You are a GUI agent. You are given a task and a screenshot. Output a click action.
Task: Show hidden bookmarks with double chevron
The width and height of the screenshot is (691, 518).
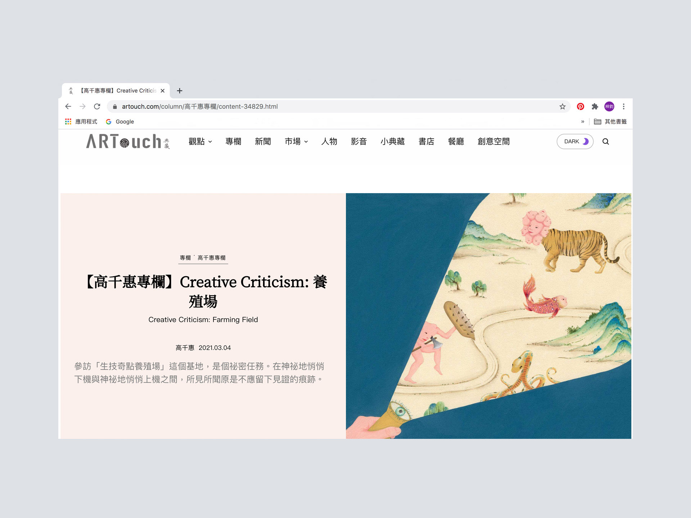[583, 122]
